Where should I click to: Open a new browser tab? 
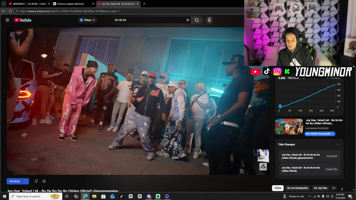144,4
